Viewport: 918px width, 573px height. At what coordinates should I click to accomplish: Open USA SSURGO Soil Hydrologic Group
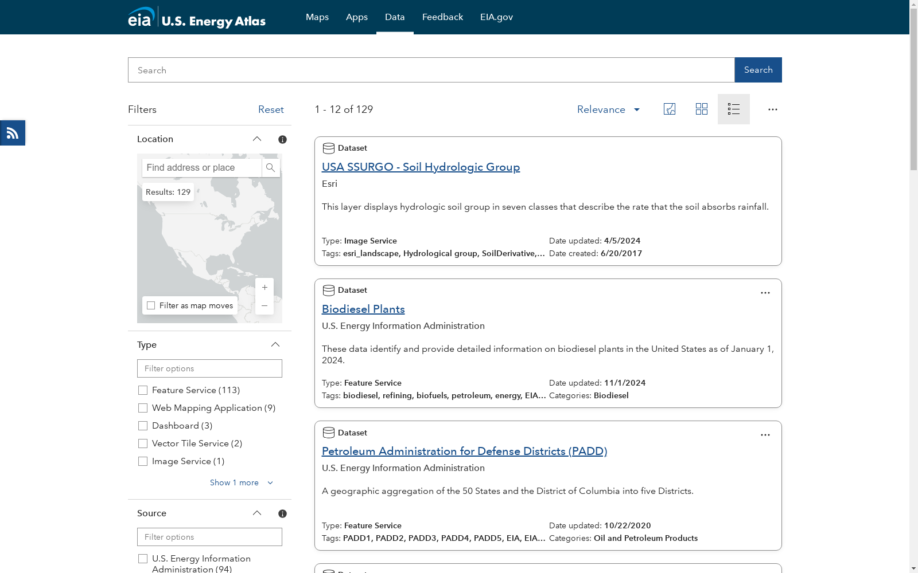coord(421,167)
